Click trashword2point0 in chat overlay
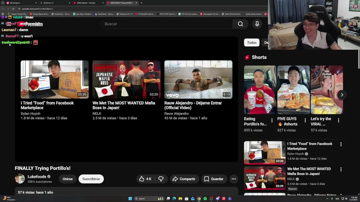 pyautogui.click(x=15, y=42)
